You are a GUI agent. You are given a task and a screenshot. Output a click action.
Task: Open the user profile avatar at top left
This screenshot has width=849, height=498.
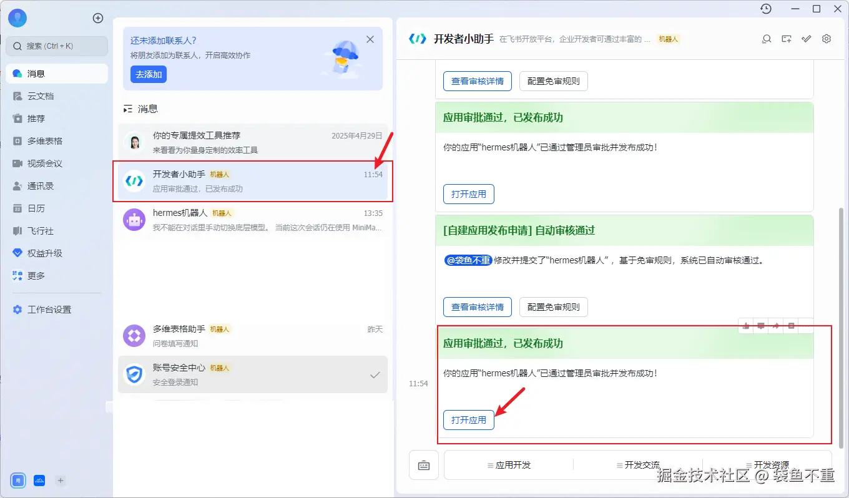[x=17, y=18]
